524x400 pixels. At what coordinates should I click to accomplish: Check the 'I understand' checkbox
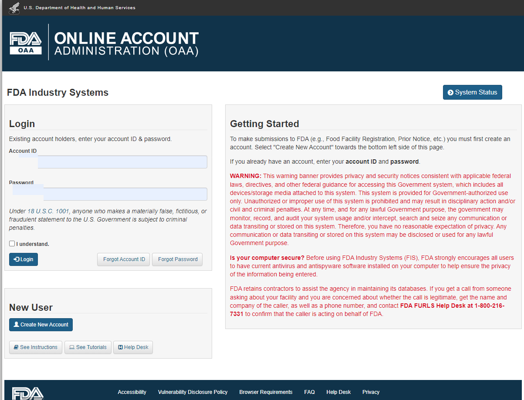[12, 244]
